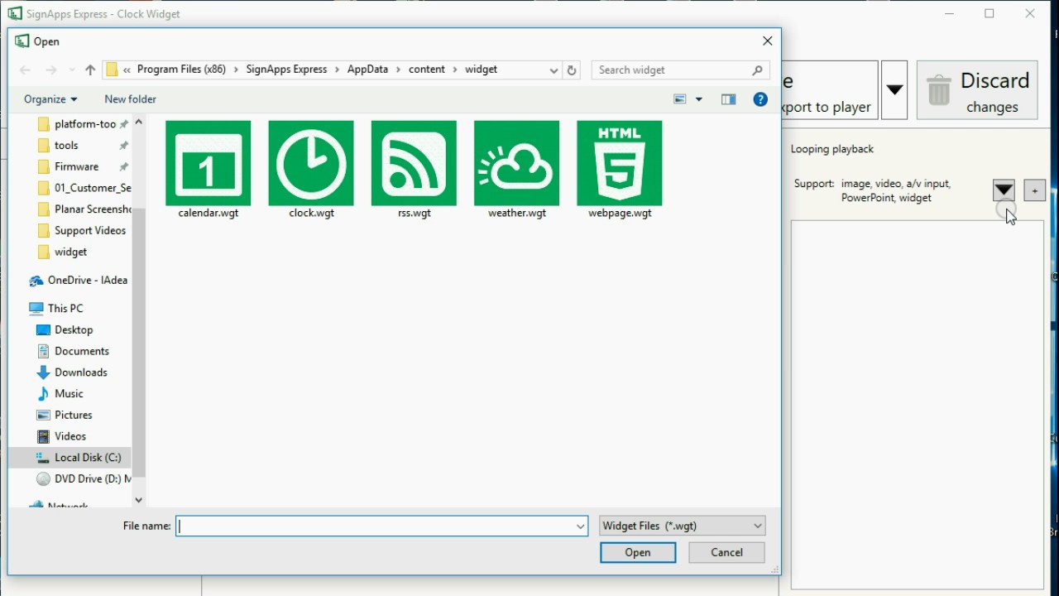
Task: Open the platform-too pinned folder
Action: pos(83,124)
